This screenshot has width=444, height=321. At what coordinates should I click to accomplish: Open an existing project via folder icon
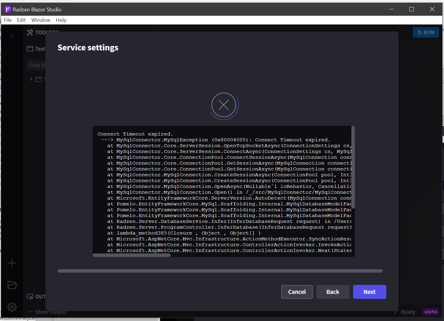12,285
